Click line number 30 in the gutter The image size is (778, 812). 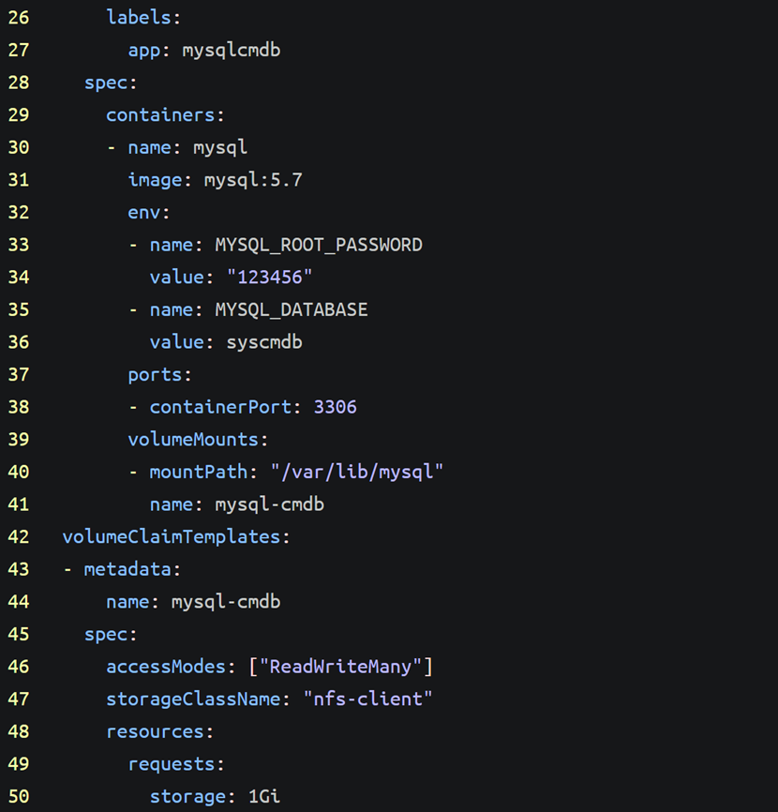(x=19, y=147)
